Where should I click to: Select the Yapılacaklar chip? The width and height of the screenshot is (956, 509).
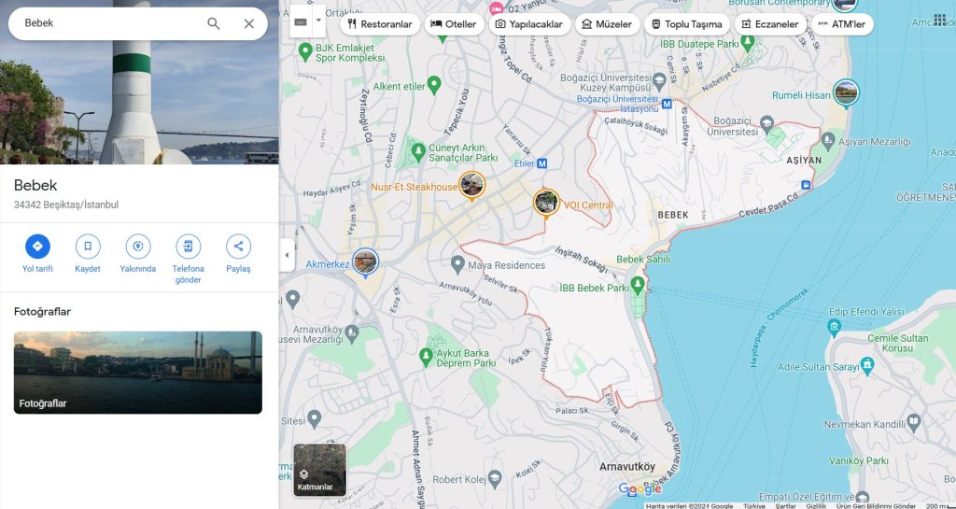click(x=529, y=24)
